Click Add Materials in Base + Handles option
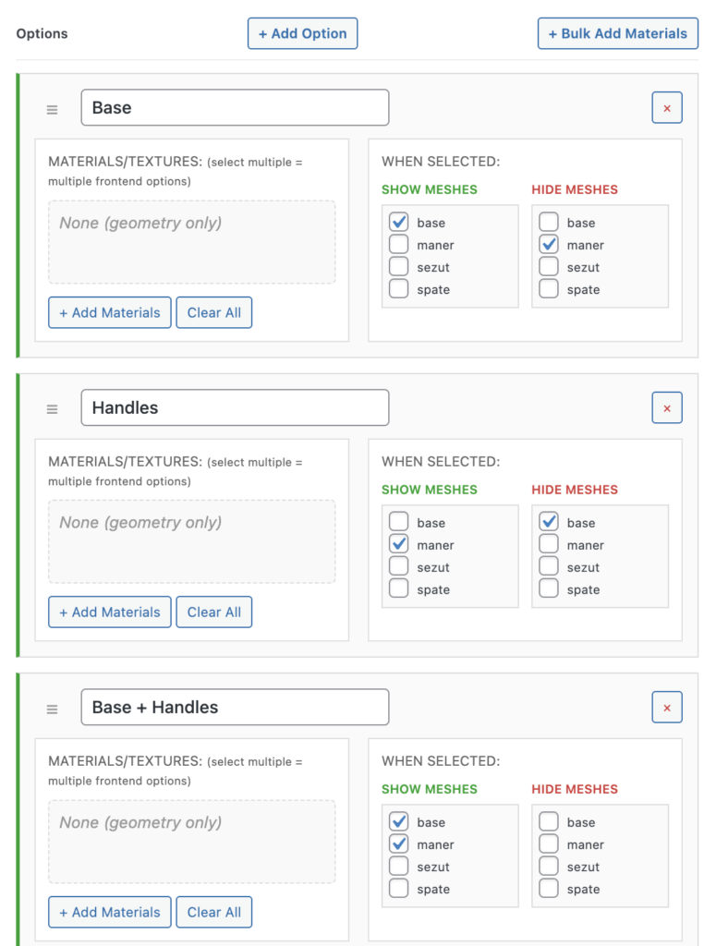Screen dimensions: 716x946 pos(110,912)
